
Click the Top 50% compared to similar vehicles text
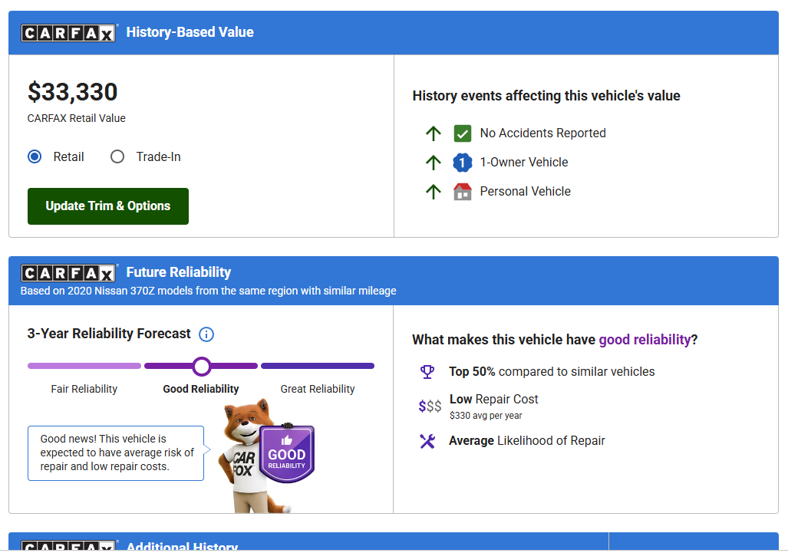click(x=552, y=372)
